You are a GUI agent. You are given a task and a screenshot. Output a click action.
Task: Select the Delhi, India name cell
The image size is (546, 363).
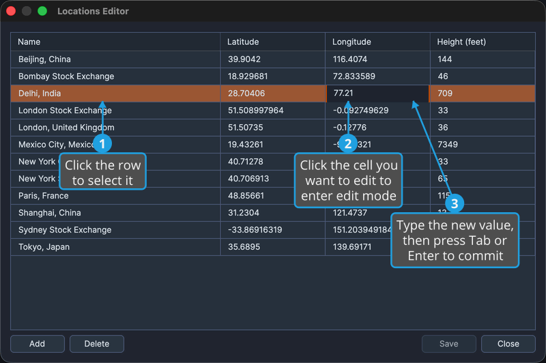click(115, 93)
